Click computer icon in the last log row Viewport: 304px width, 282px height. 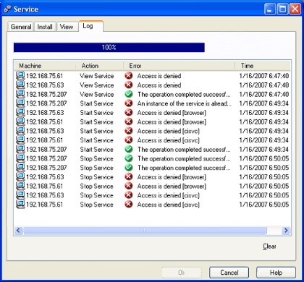pos(20,205)
